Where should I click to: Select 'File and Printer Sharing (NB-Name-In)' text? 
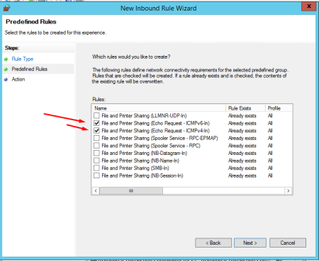[140, 161]
